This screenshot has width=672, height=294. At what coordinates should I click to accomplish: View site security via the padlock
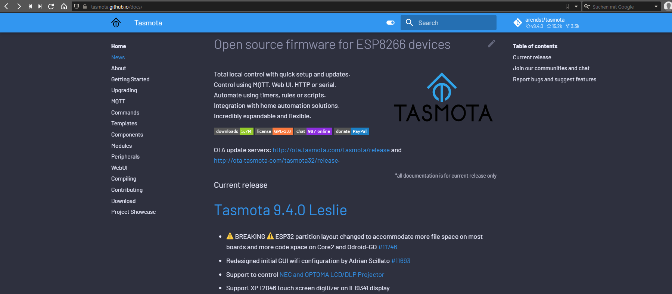point(85,7)
